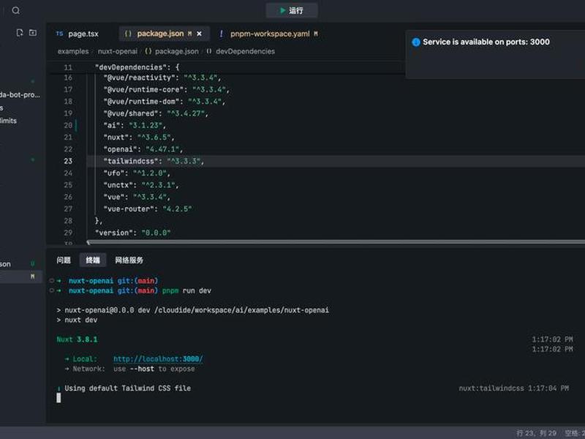The height and width of the screenshot is (439, 585).
Task: Click the yaml exclamation icon on tab
Action: (x=222, y=34)
